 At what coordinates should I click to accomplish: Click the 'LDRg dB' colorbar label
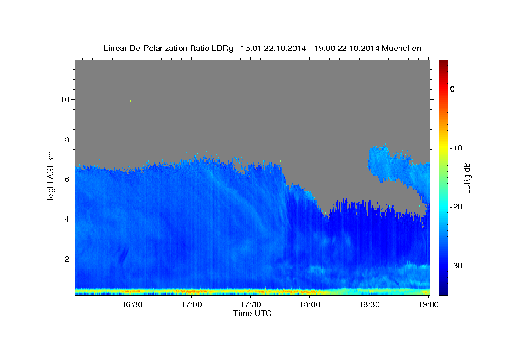(467, 178)
